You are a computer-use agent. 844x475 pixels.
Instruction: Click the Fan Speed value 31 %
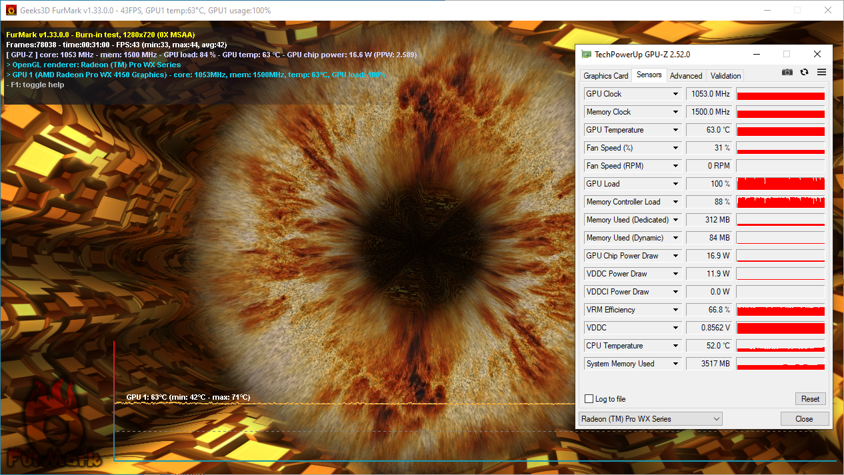709,148
